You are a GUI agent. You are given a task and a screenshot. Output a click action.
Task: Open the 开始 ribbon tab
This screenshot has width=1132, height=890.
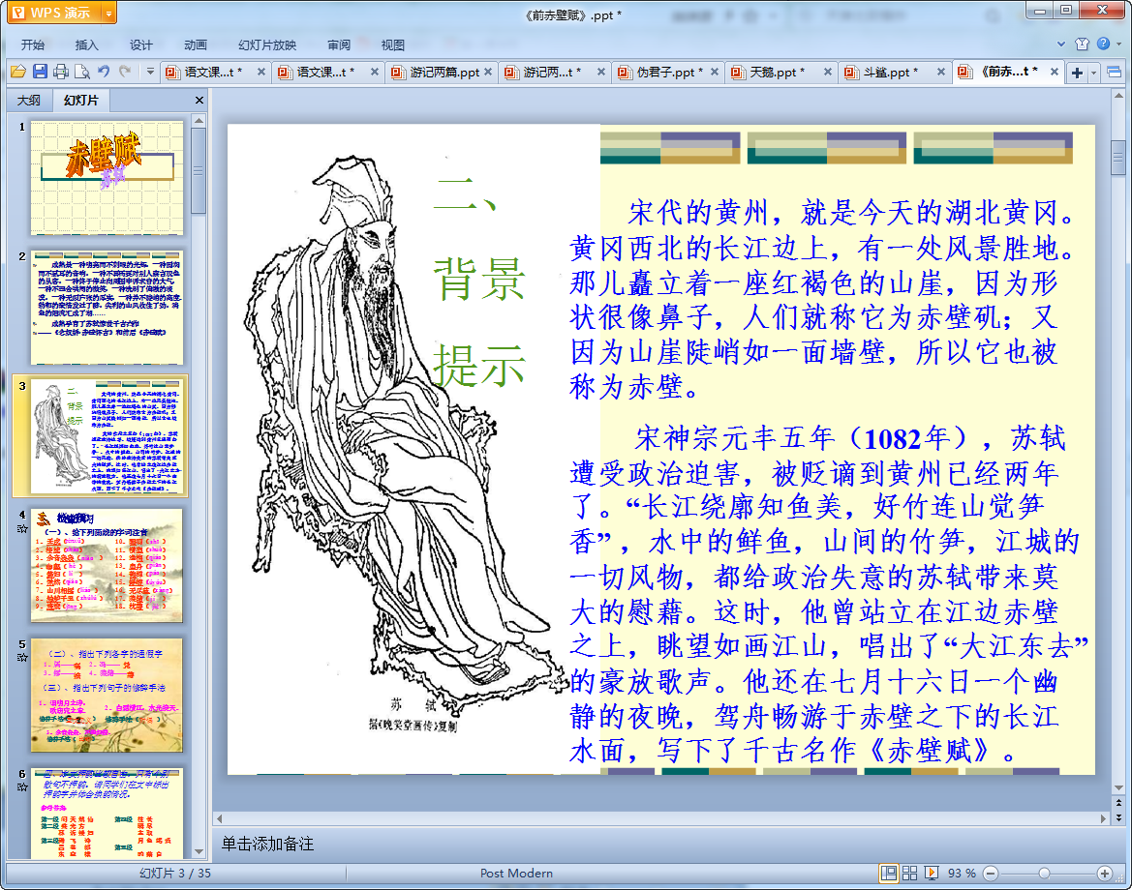click(33, 44)
